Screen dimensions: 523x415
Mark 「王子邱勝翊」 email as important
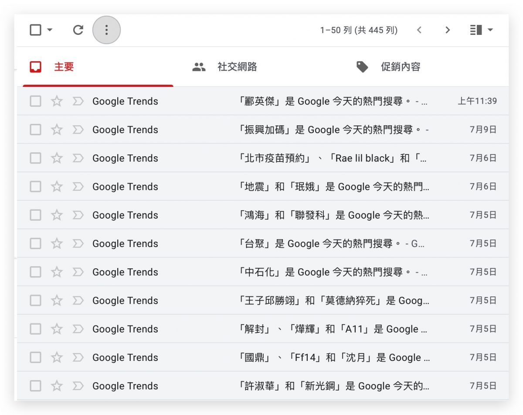78,301
